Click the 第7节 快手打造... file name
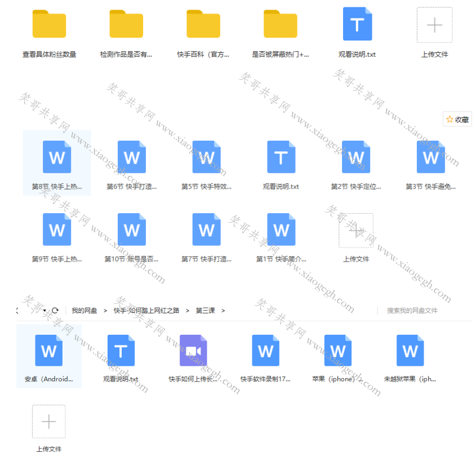Image resolution: width=476 pixels, height=463 pixels. 206,259
